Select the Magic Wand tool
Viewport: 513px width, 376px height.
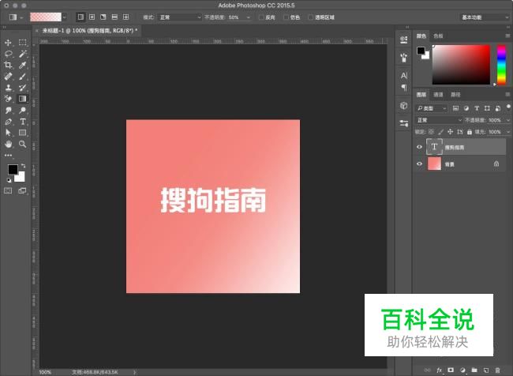(x=23, y=54)
